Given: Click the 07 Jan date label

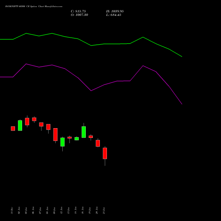Looking at the screenshot, I should [x=40, y=210].
